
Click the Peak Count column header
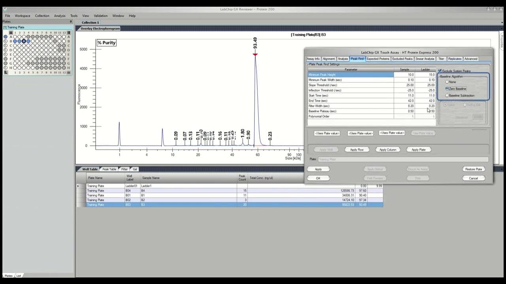(242, 178)
